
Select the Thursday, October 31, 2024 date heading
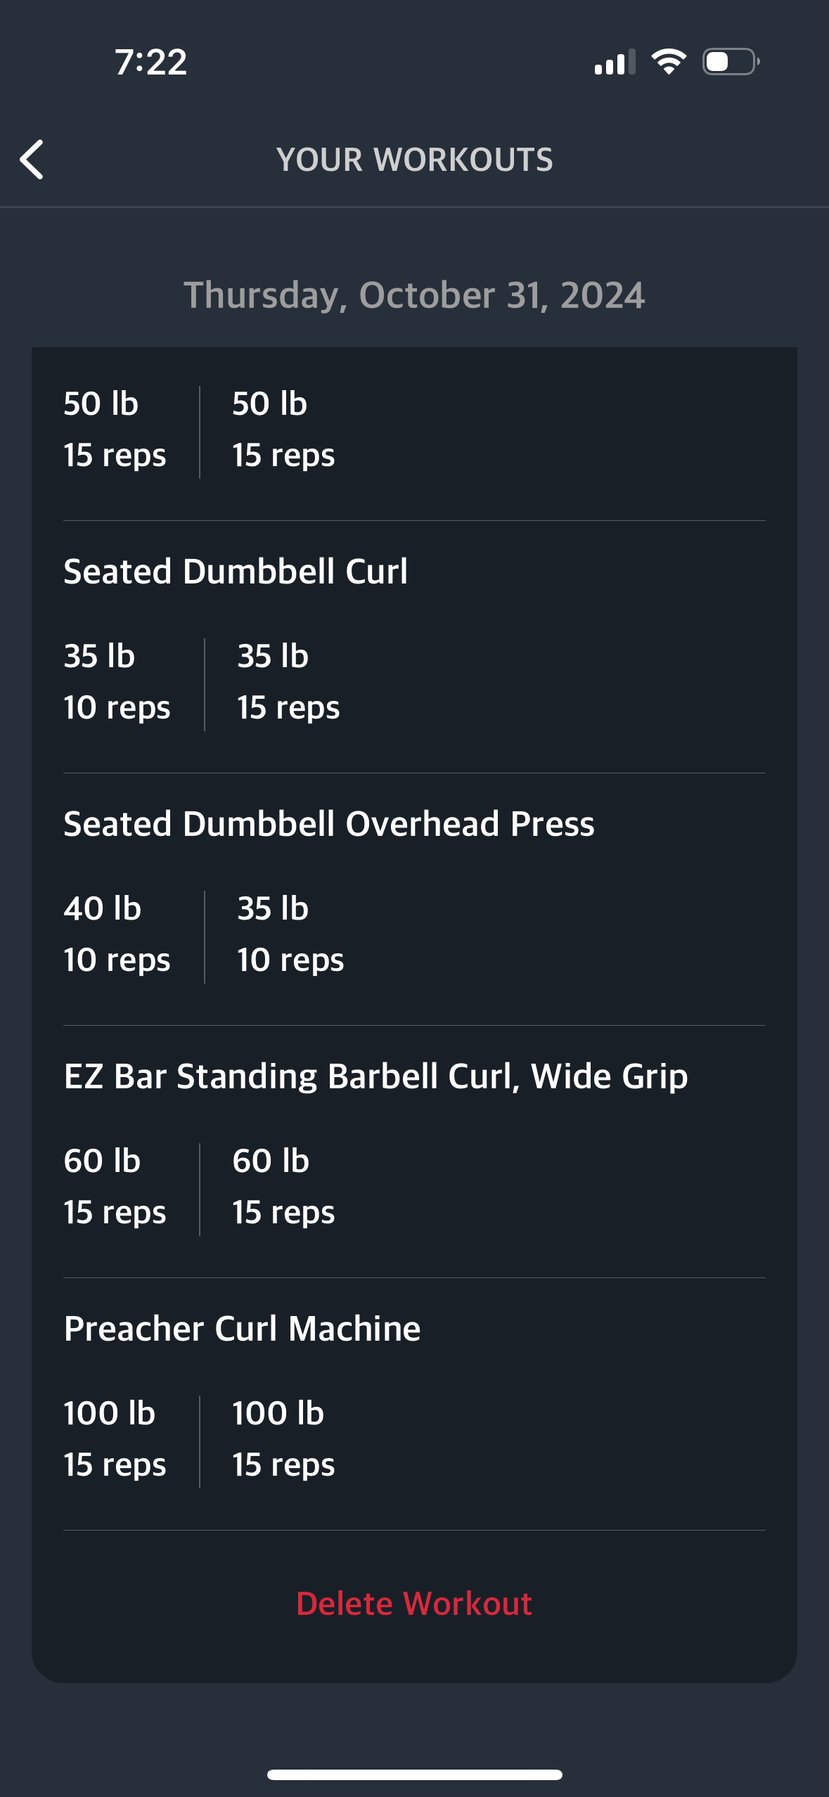tap(414, 295)
